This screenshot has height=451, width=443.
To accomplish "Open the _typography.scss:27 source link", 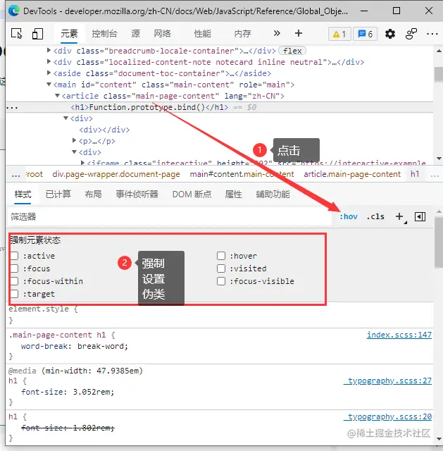I will pyautogui.click(x=387, y=381).
